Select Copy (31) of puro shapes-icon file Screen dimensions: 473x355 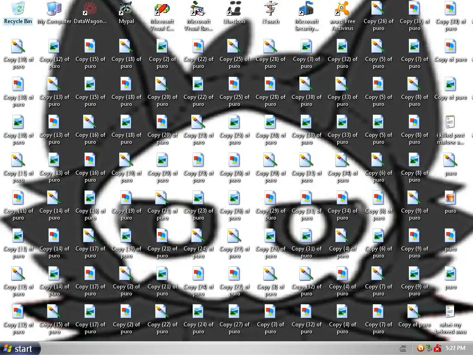[306, 205]
